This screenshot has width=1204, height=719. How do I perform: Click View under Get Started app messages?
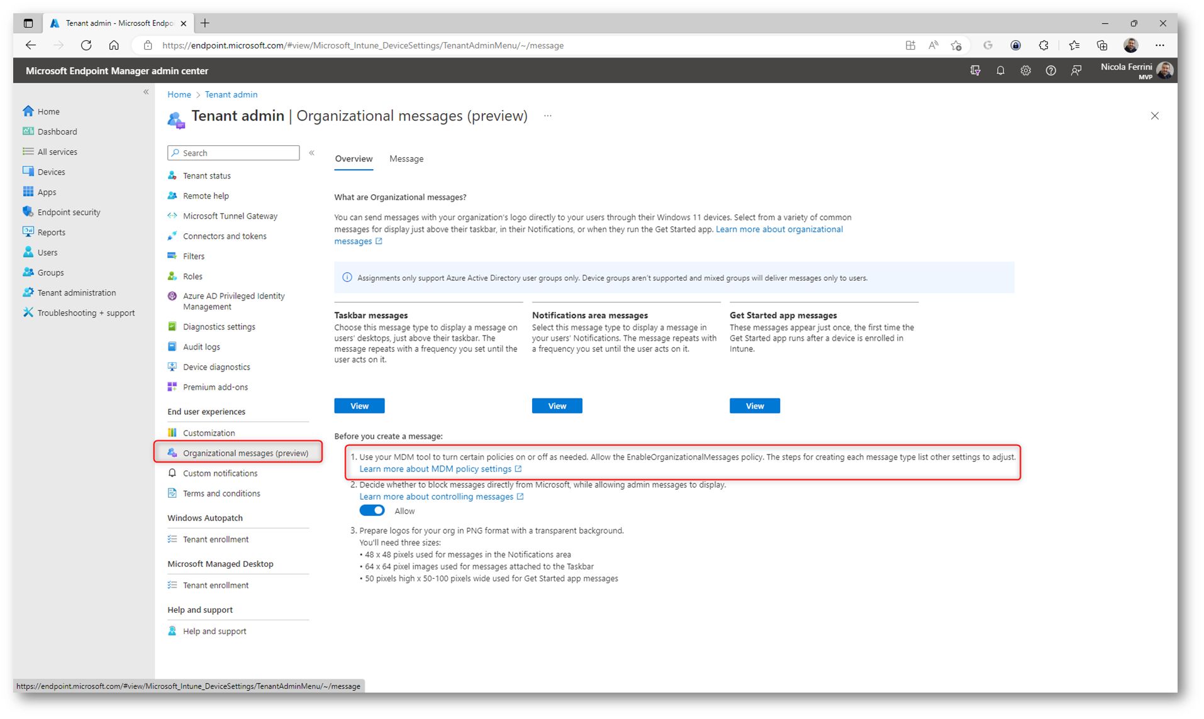[754, 405]
